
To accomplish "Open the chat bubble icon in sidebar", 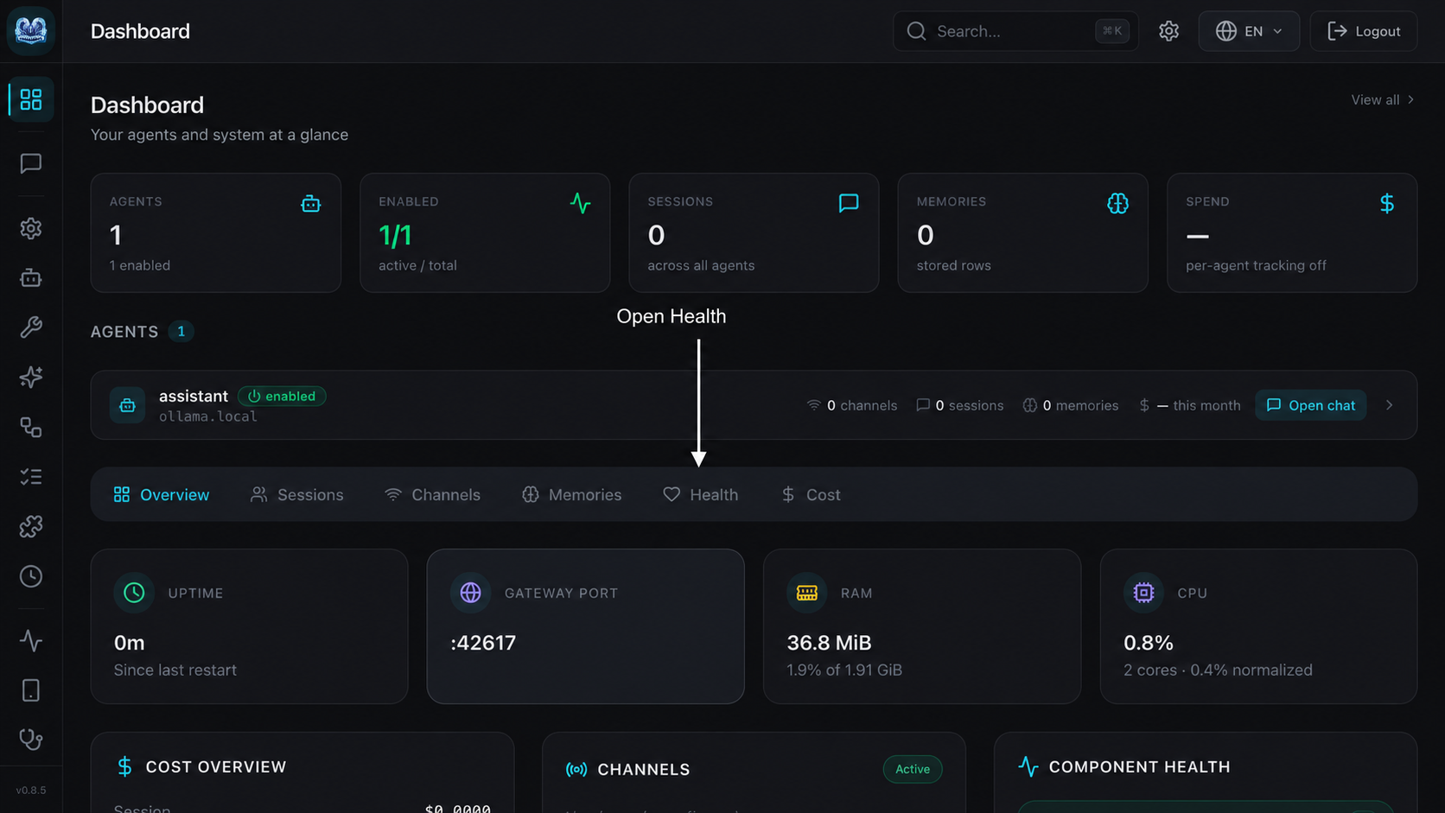I will click(x=31, y=163).
